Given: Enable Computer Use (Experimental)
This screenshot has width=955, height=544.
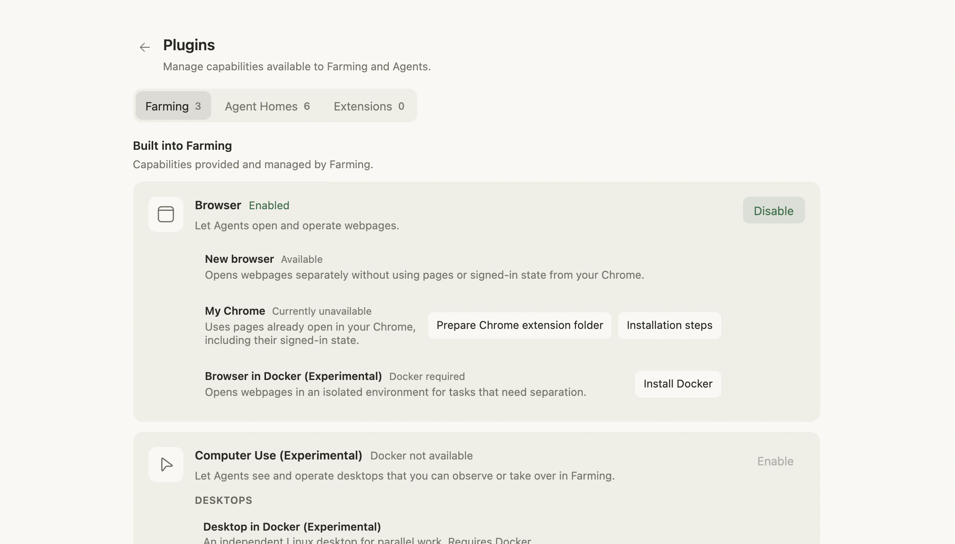Looking at the screenshot, I should coord(775,461).
